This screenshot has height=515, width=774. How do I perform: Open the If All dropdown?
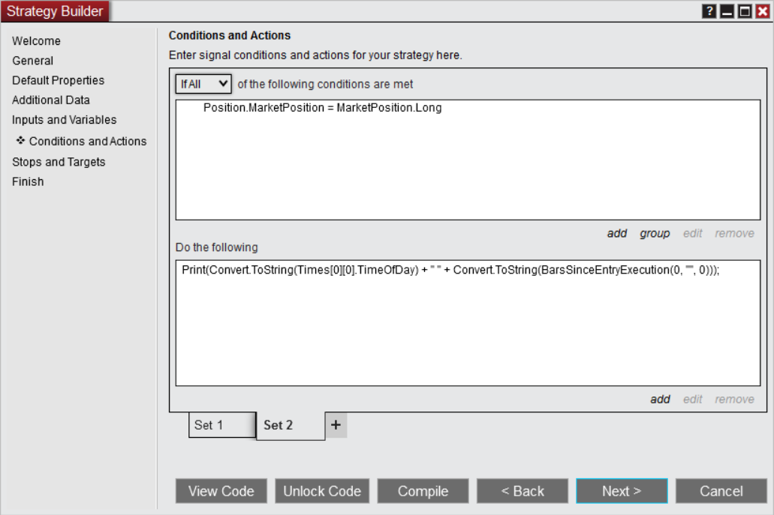(203, 84)
